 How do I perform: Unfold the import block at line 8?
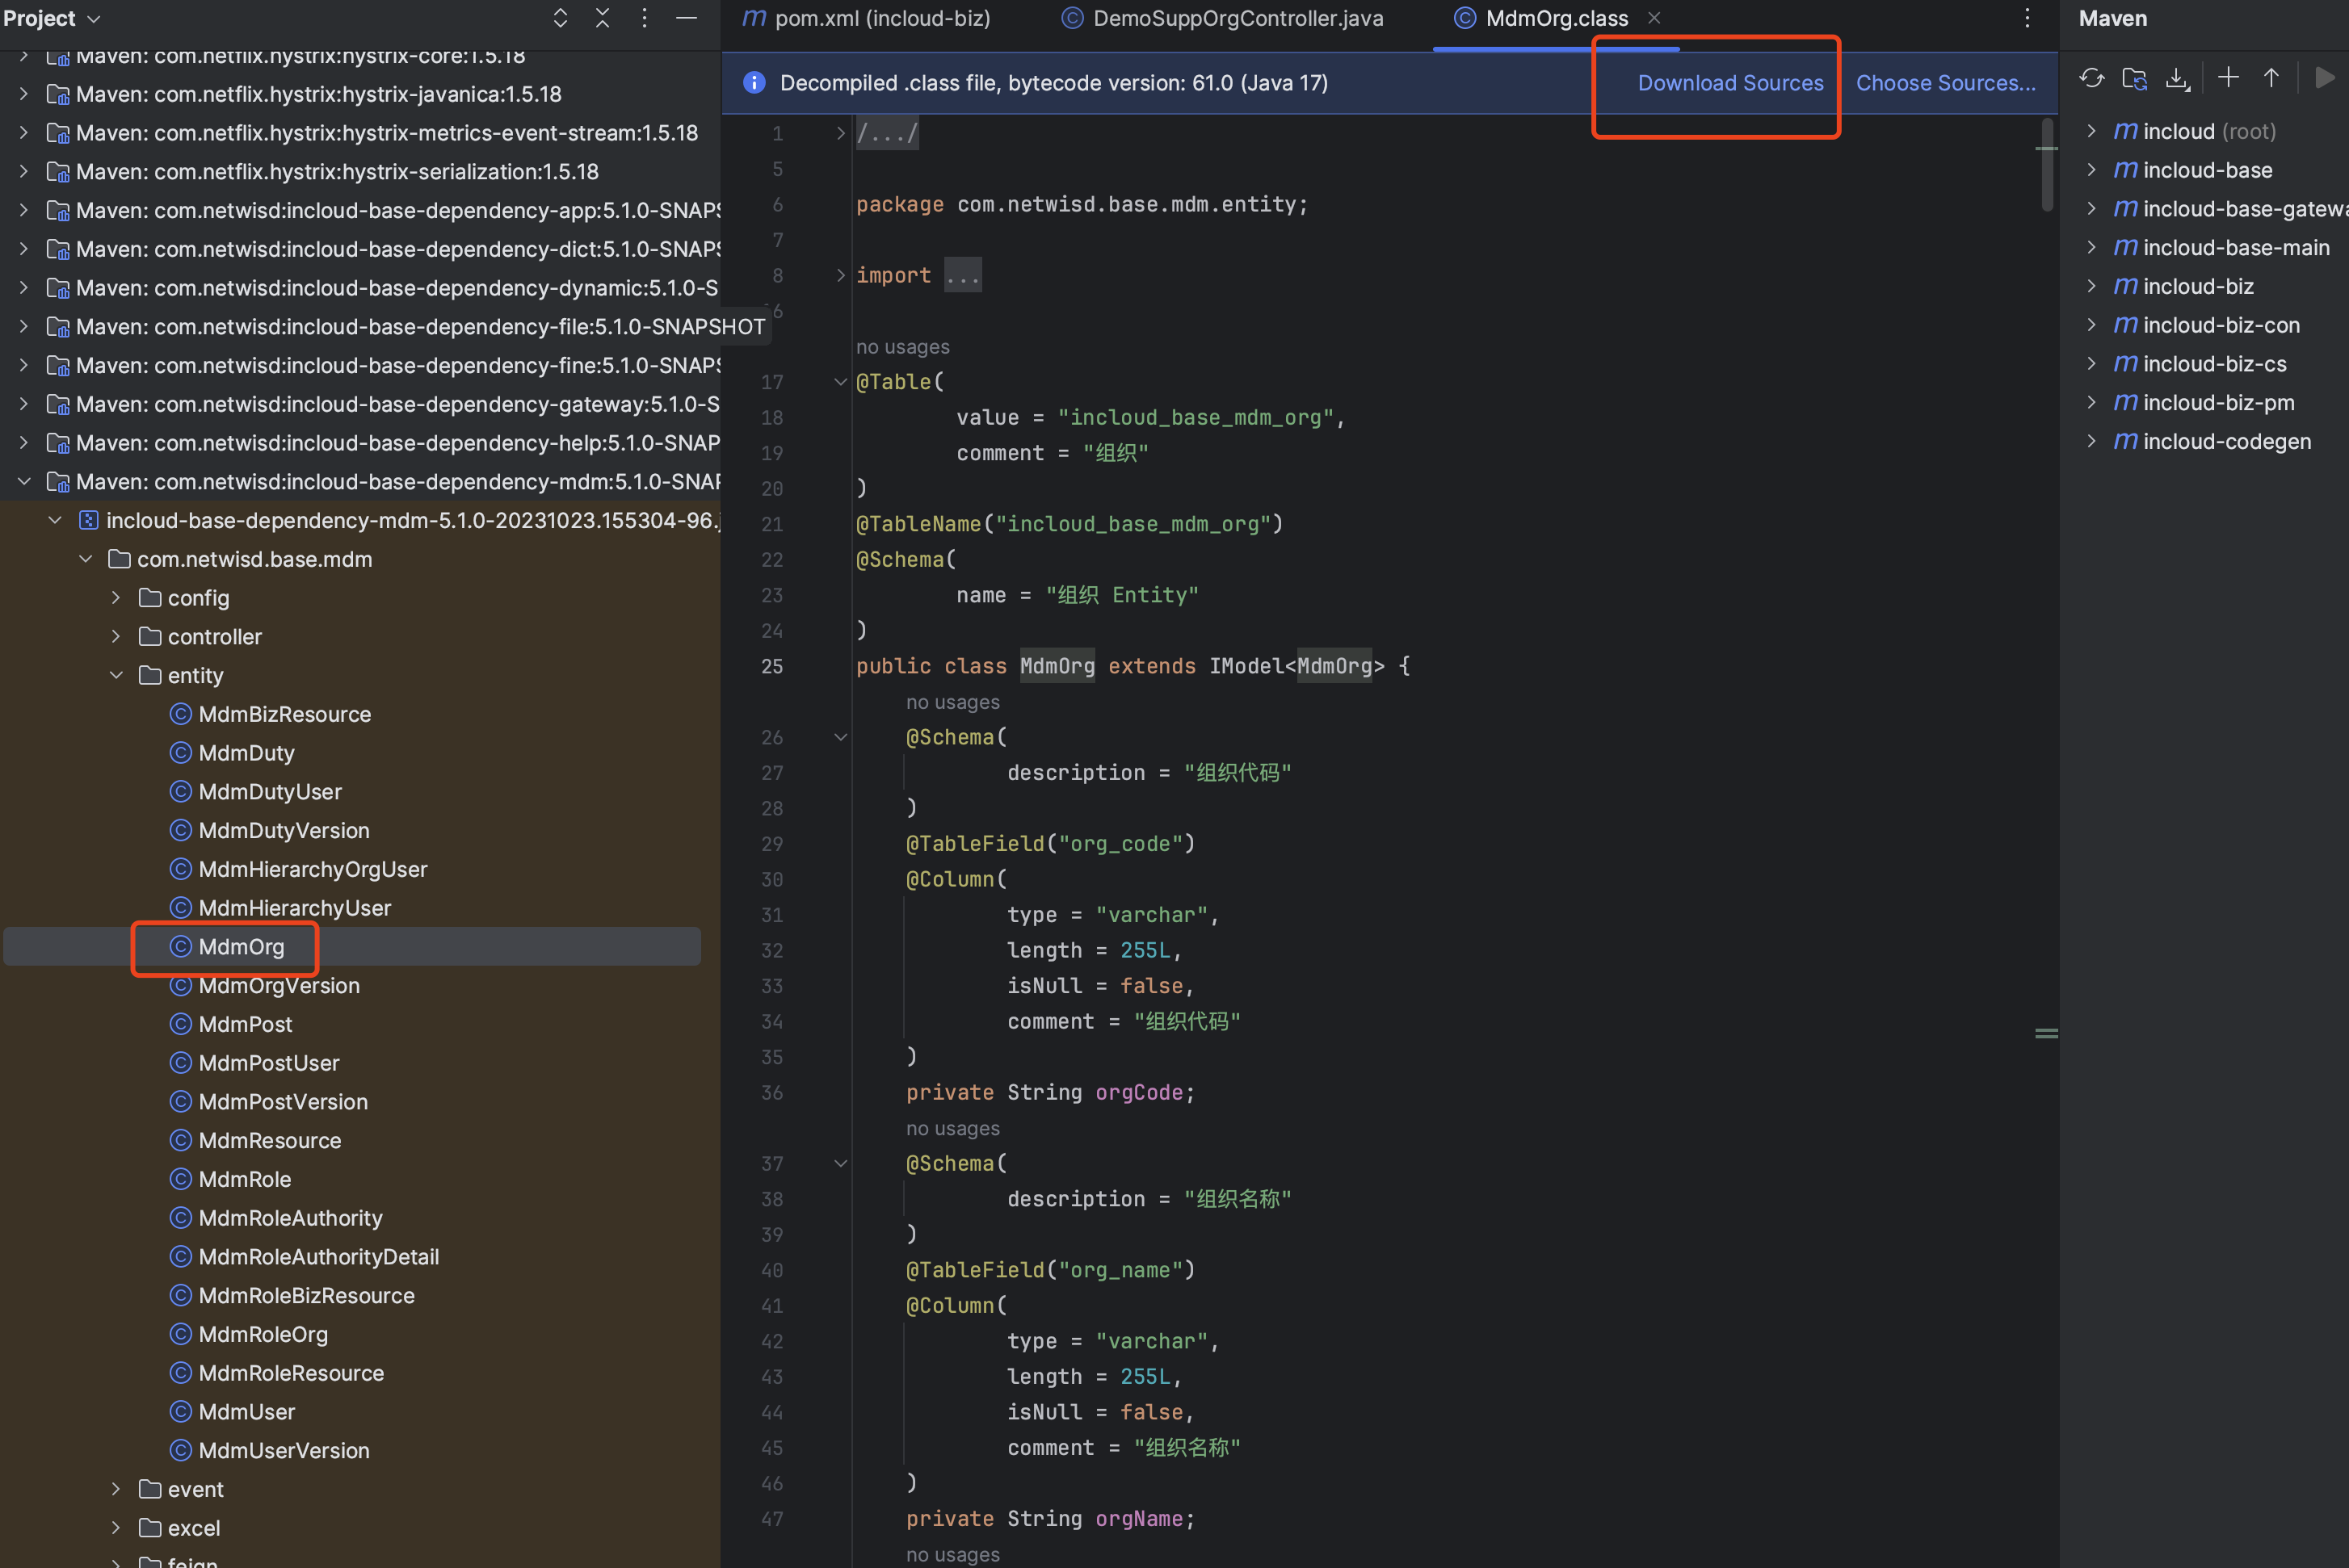pyautogui.click(x=840, y=275)
